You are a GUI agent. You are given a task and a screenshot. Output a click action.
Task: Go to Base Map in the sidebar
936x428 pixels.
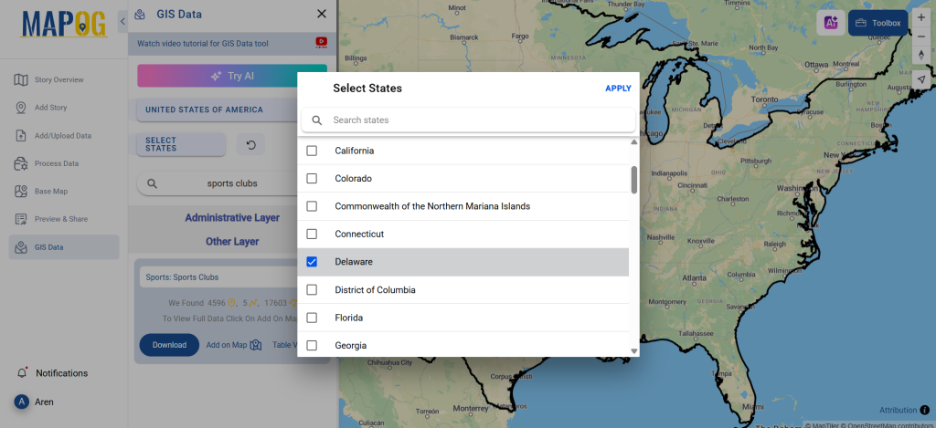[x=51, y=192]
